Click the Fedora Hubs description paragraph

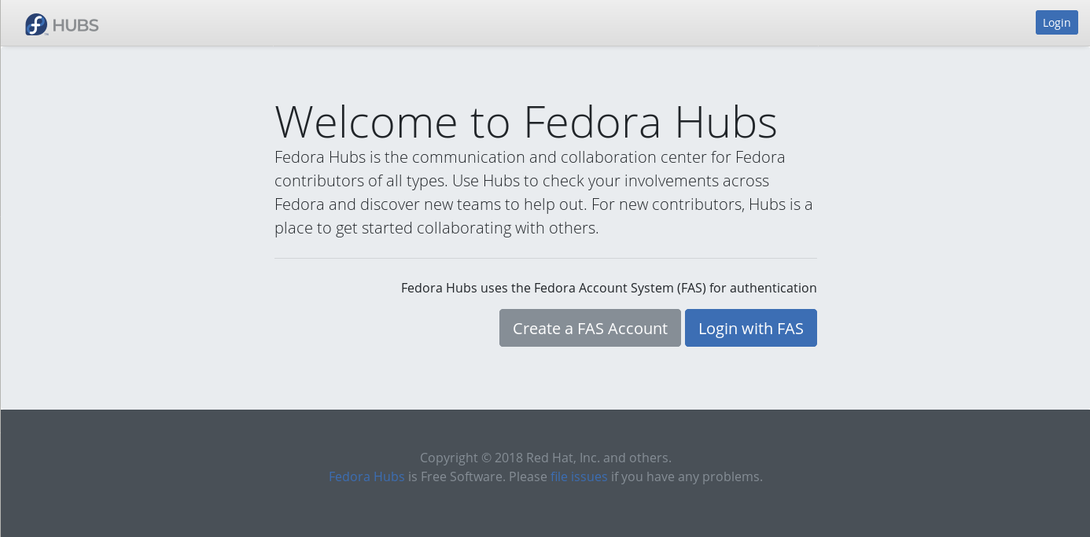point(543,193)
